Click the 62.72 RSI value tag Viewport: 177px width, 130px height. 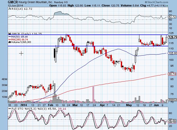(x=172, y=17)
